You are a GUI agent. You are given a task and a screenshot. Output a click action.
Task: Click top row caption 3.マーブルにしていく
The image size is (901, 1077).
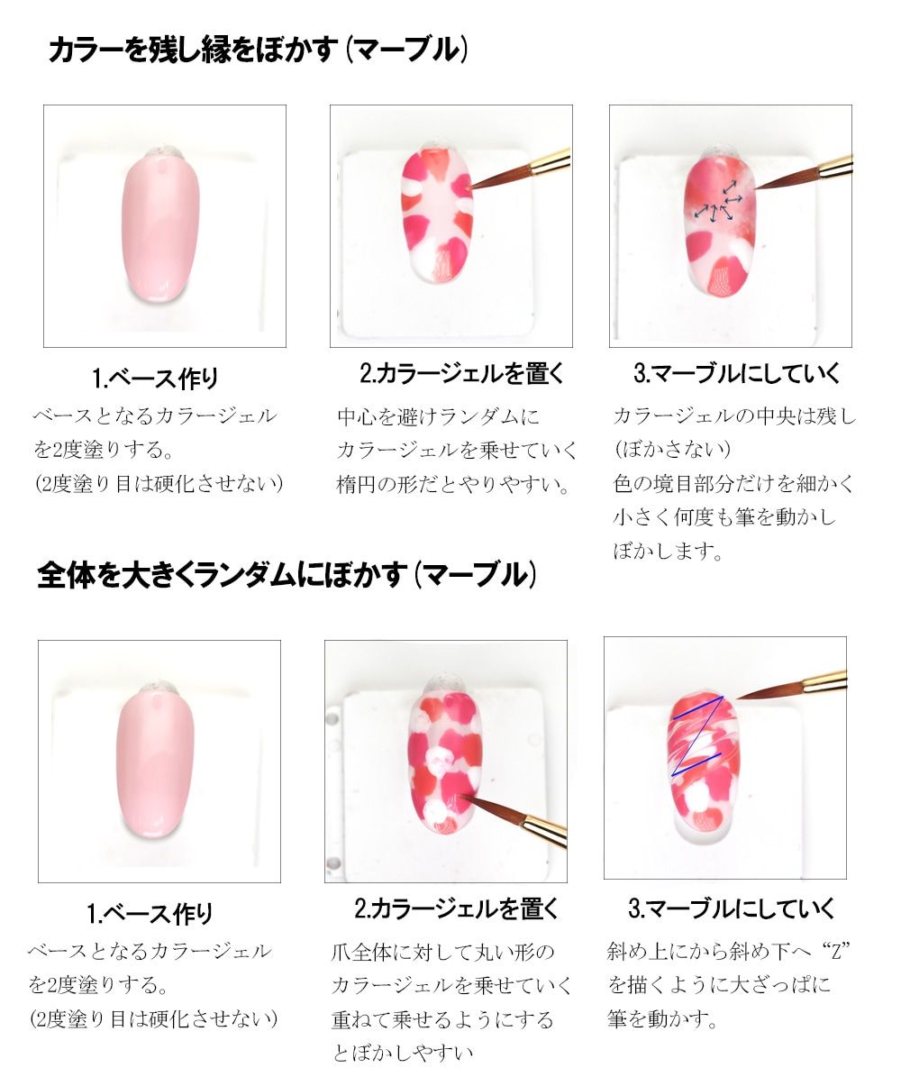tap(737, 373)
